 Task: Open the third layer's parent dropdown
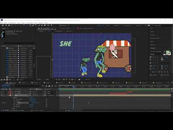pyautogui.click(x=51, y=95)
